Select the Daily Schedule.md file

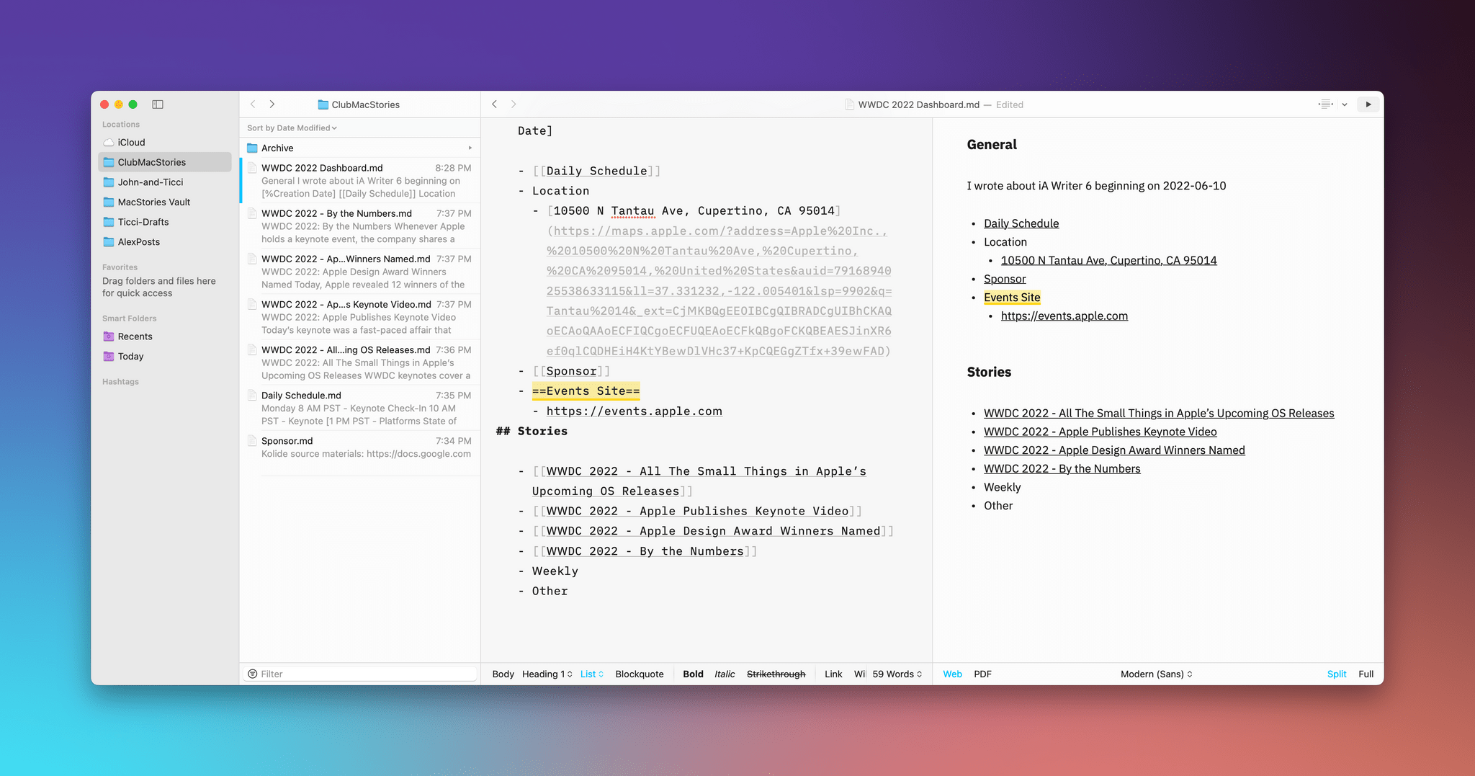coord(359,407)
